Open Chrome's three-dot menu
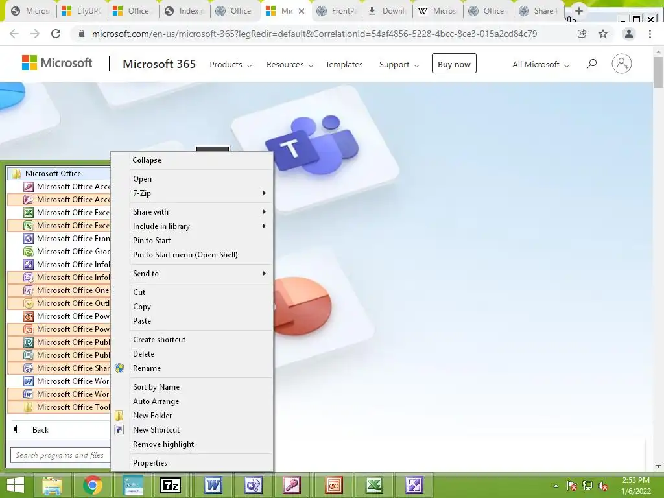Screen dimensions: 664x498 click(650, 34)
